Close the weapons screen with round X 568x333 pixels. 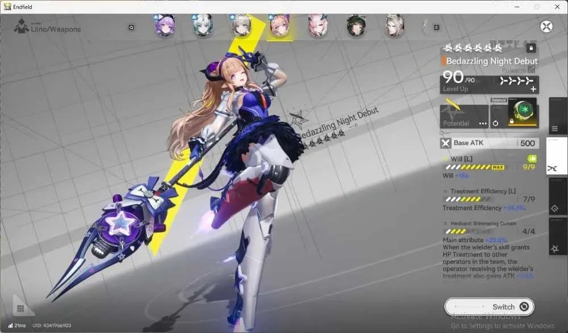click(x=546, y=27)
